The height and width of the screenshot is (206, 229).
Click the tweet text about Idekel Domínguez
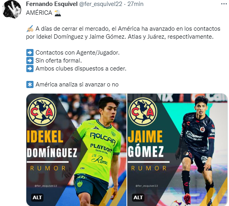click(x=123, y=33)
